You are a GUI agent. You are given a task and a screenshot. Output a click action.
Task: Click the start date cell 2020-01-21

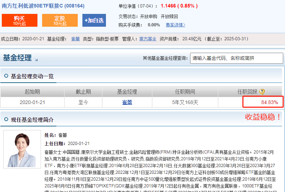(x=32, y=102)
